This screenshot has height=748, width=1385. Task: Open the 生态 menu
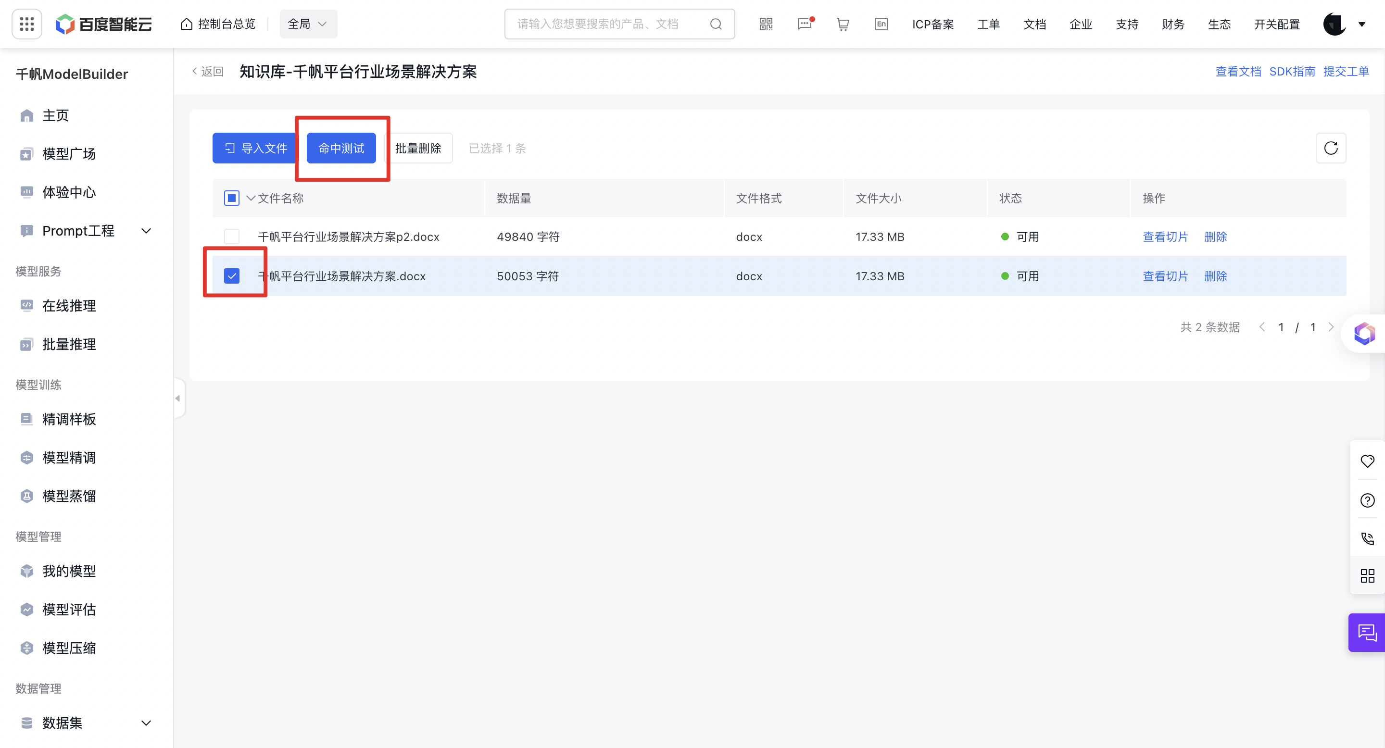pos(1219,24)
